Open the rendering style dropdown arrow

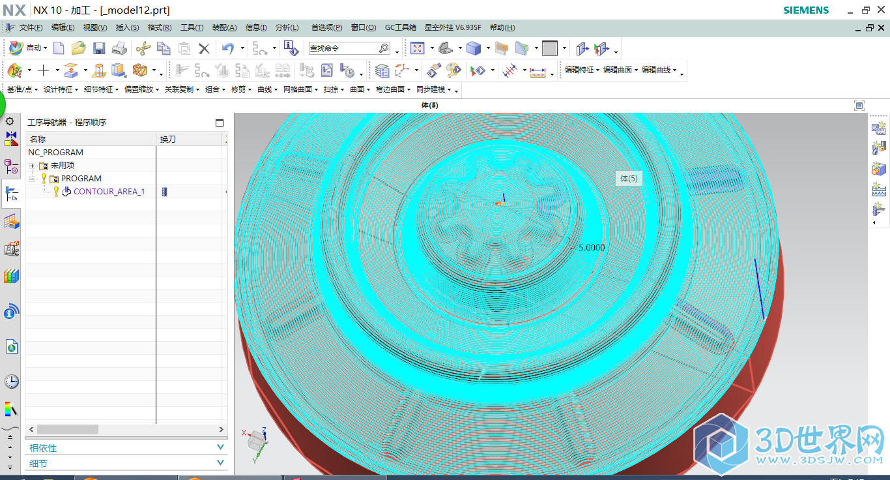(x=487, y=48)
